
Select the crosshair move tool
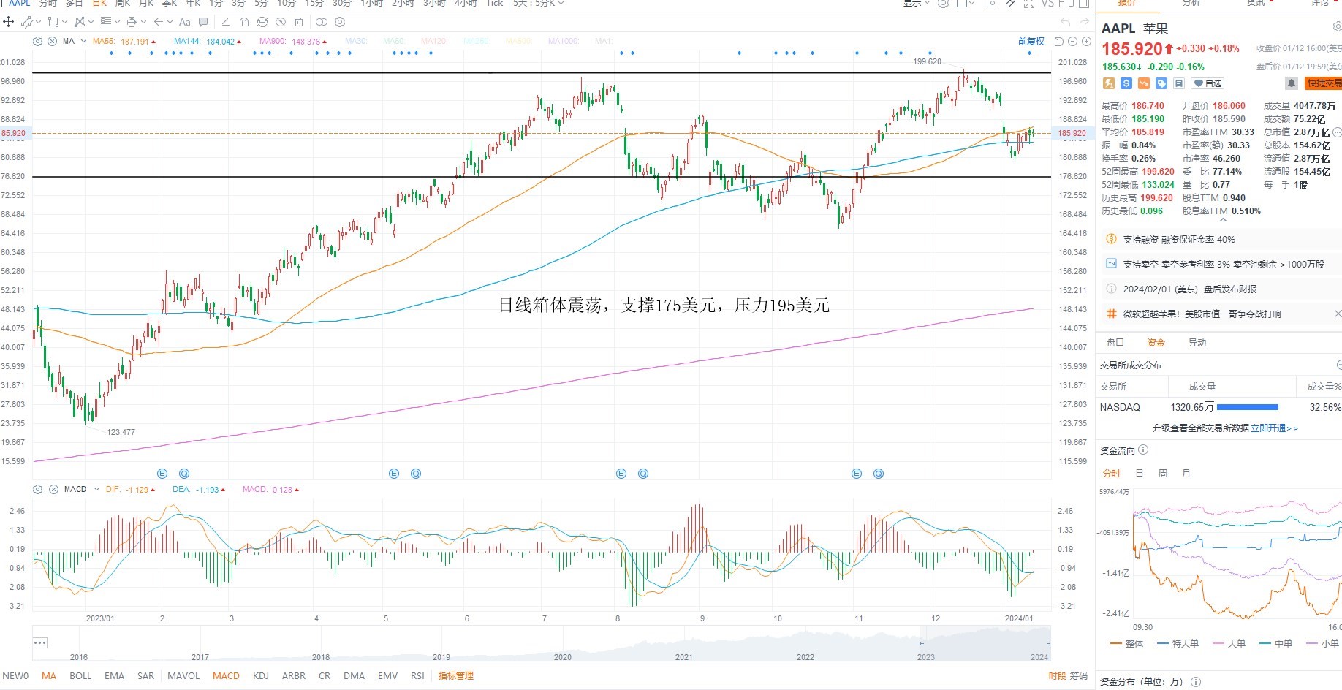[9, 22]
